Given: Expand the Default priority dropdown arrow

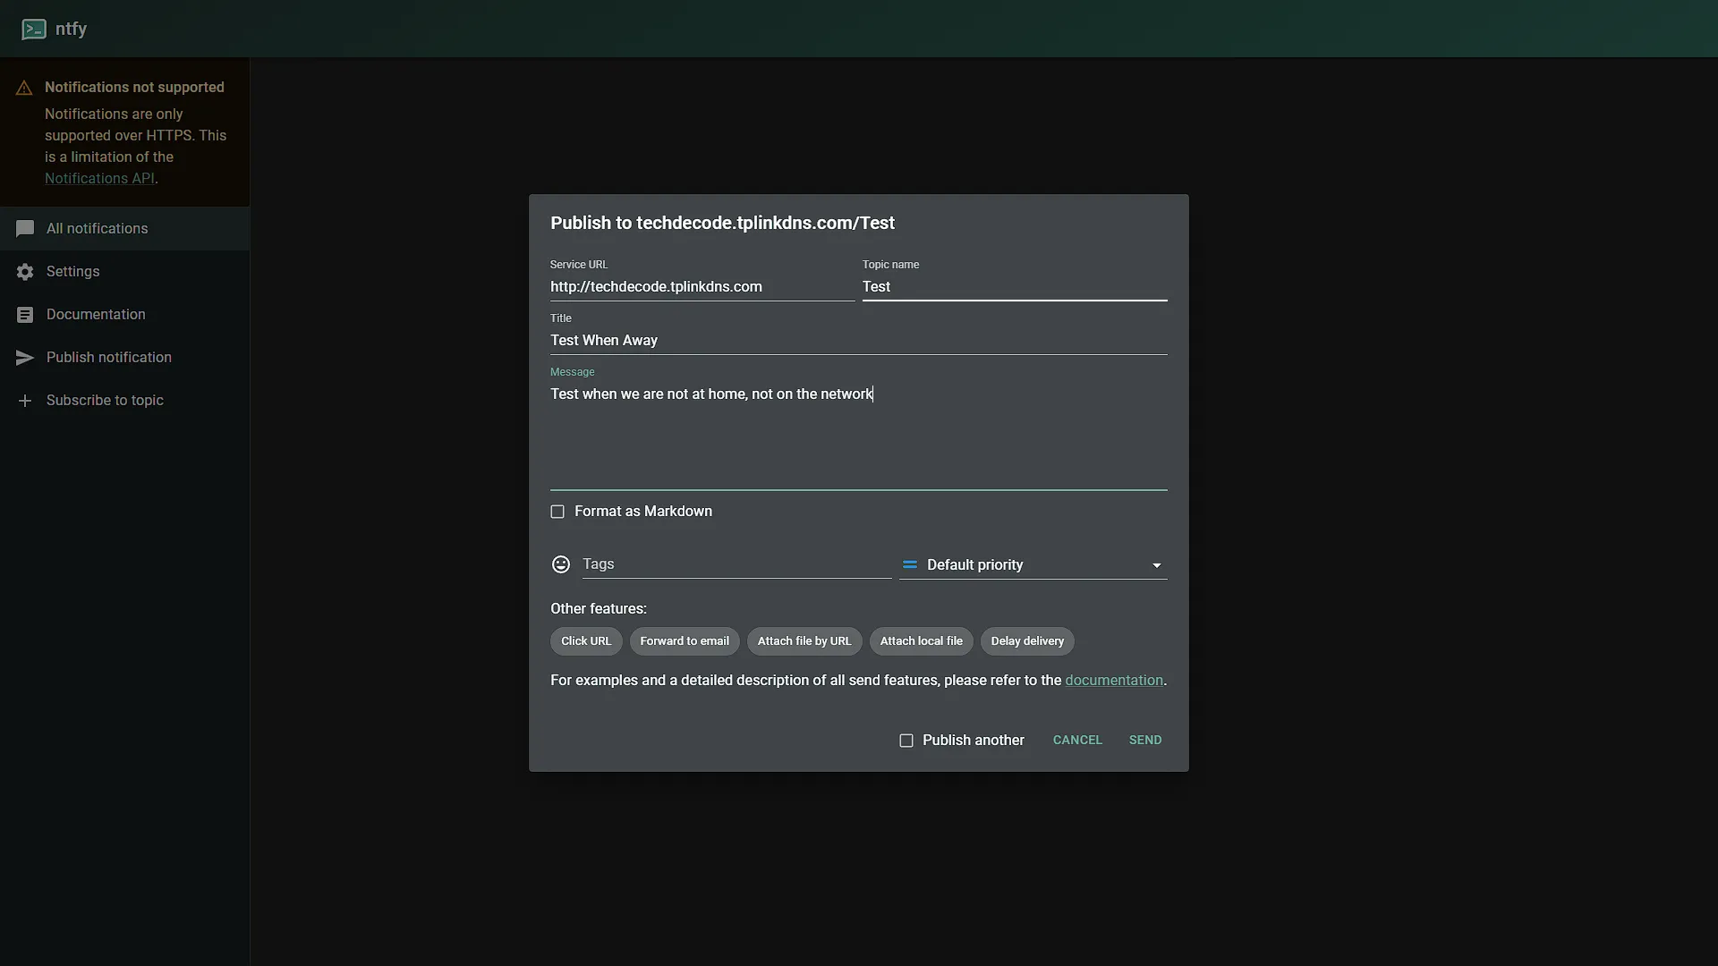Looking at the screenshot, I should pos(1156,565).
